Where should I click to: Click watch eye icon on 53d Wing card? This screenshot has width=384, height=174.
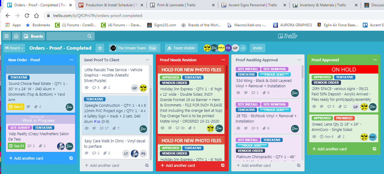(238, 93)
